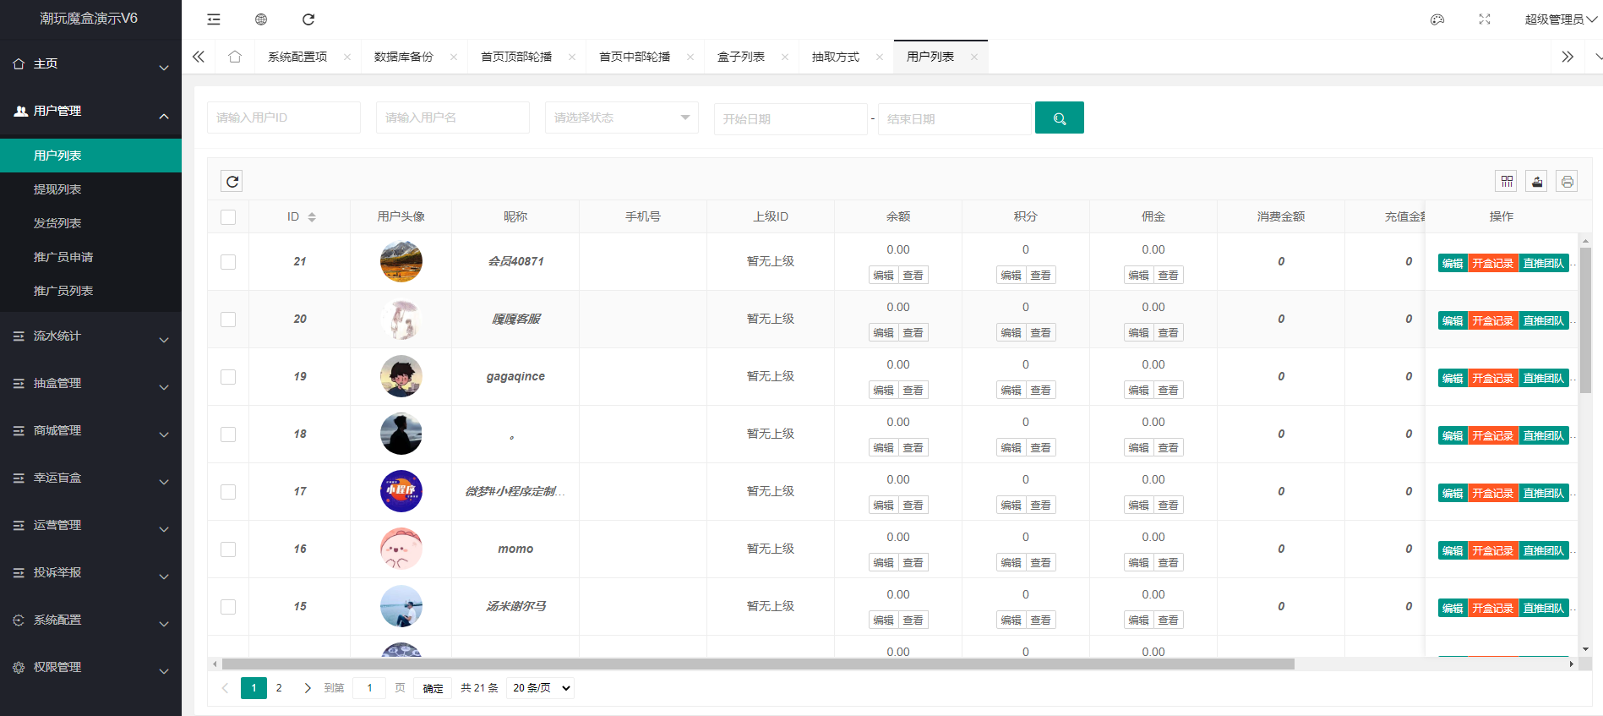1603x716 pixels.
Task: Click the export table icon
Action: point(1537,181)
